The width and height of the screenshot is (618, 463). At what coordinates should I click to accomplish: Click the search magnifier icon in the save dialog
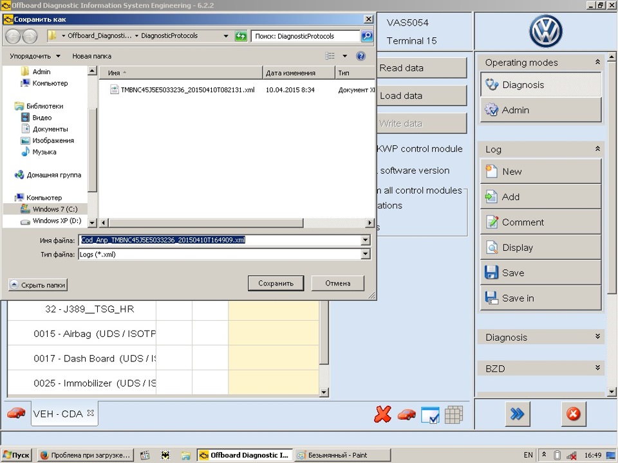coord(367,36)
